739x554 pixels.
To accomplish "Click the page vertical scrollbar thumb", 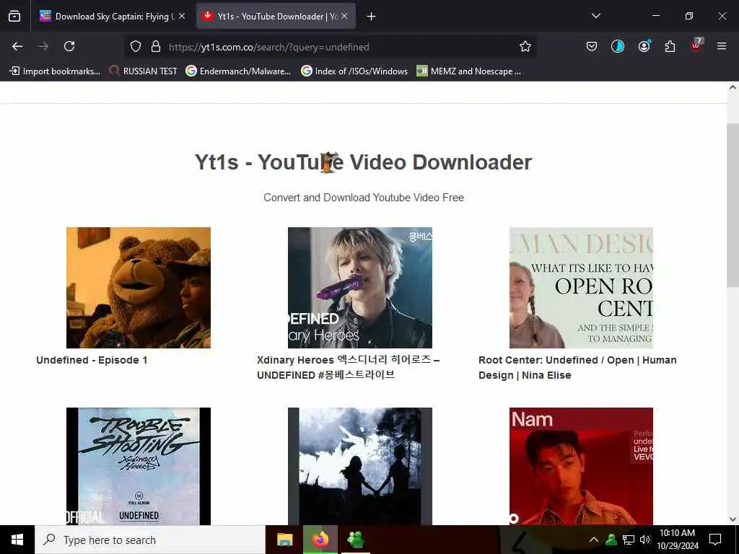I will pyautogui.click(x=733, y=205).
